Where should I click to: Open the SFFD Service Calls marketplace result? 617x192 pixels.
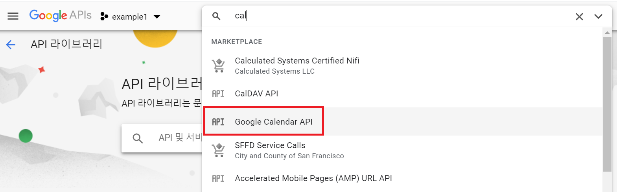(402, 150)
